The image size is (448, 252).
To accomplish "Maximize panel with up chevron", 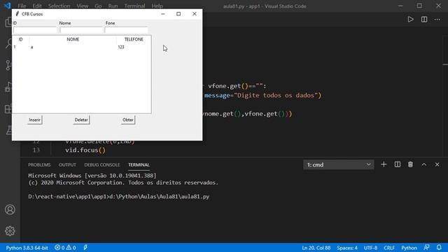I will (423, 164).
